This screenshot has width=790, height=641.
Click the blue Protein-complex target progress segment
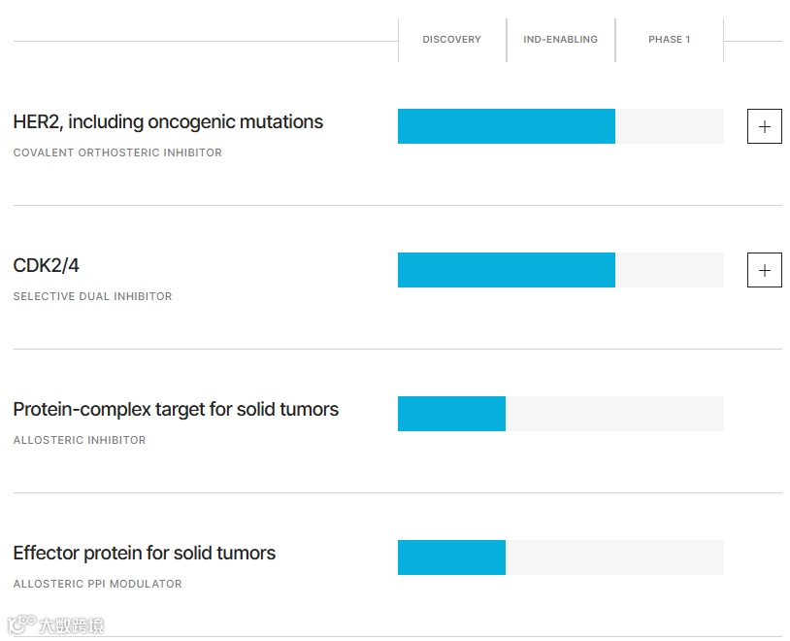pos(451,414)
